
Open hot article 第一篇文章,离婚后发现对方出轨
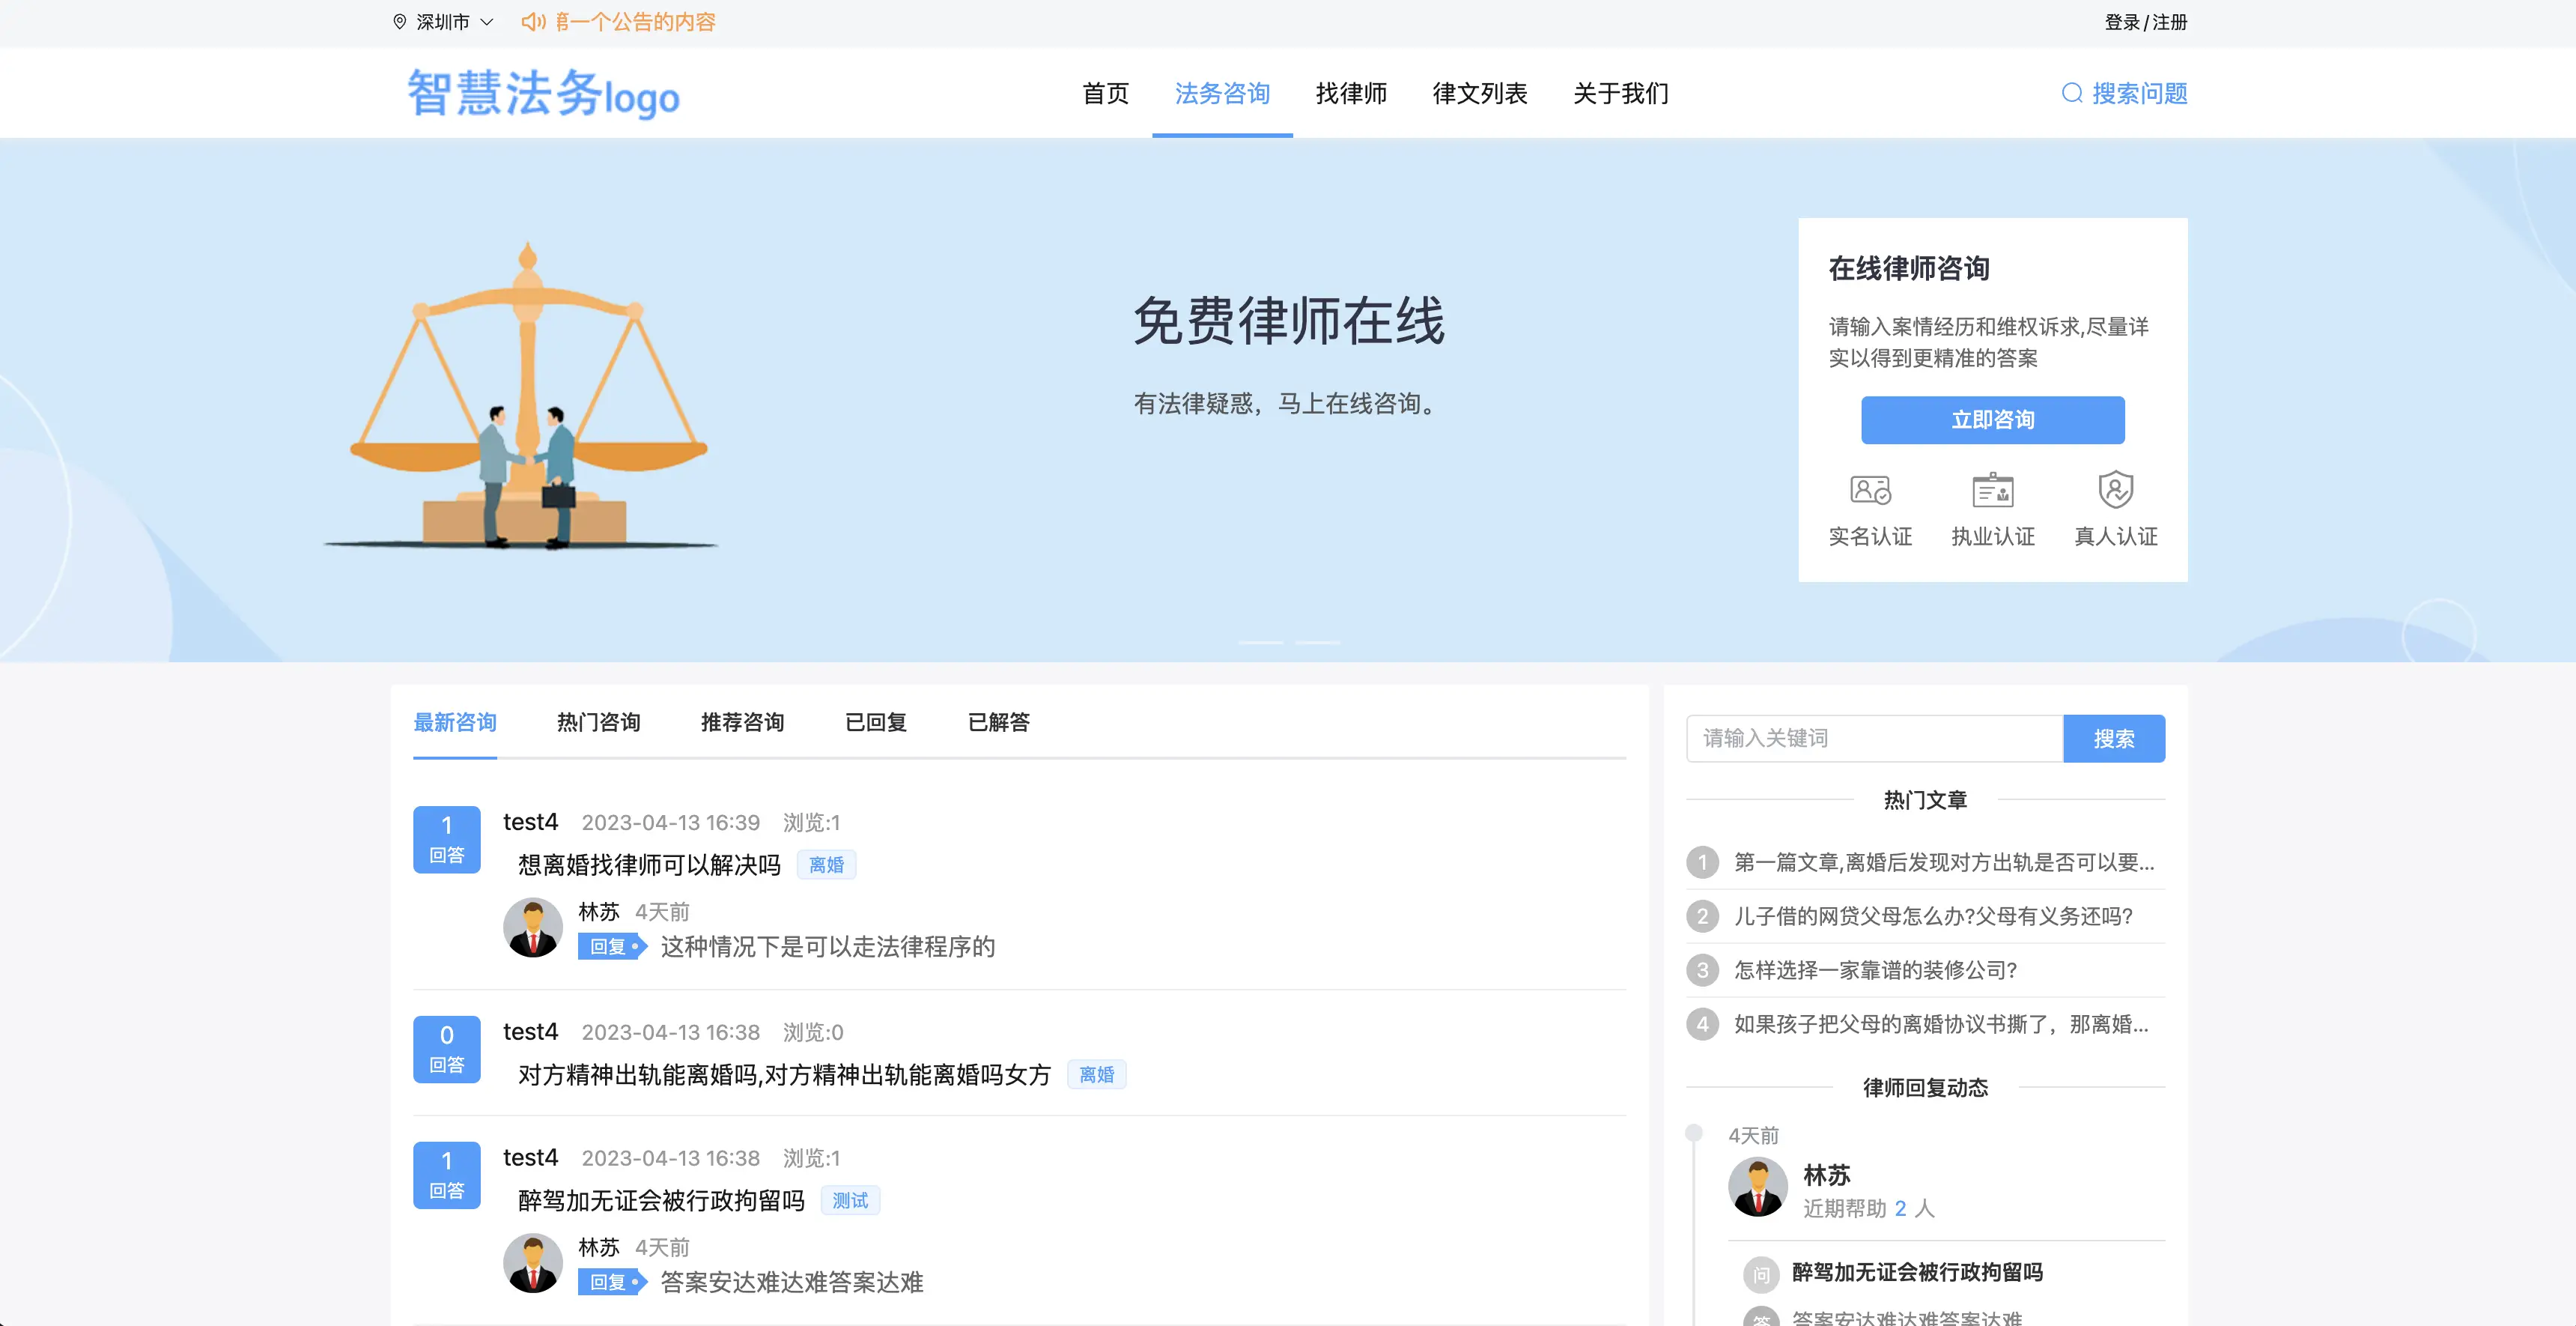coord(1943,862)
